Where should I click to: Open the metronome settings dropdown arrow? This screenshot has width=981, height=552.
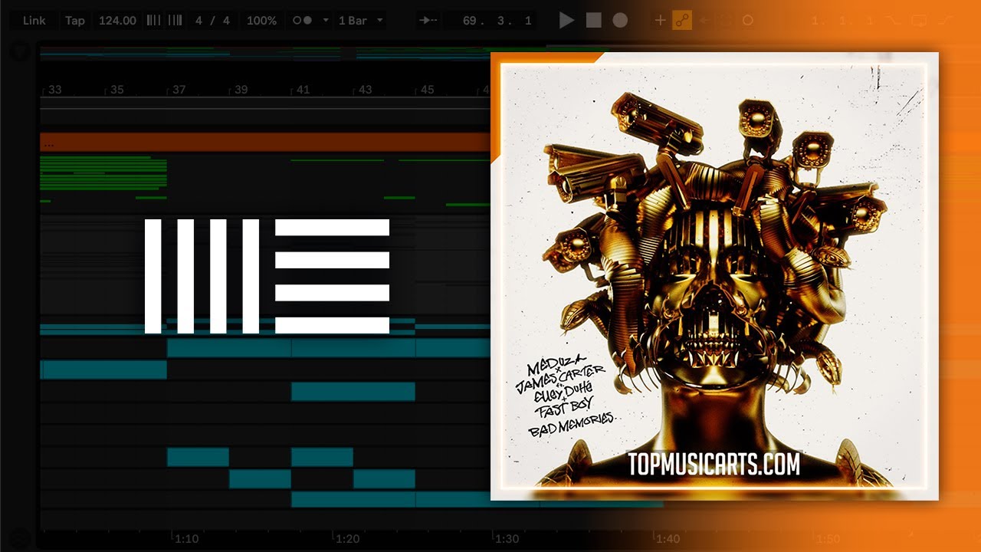(x=326, y=21)
